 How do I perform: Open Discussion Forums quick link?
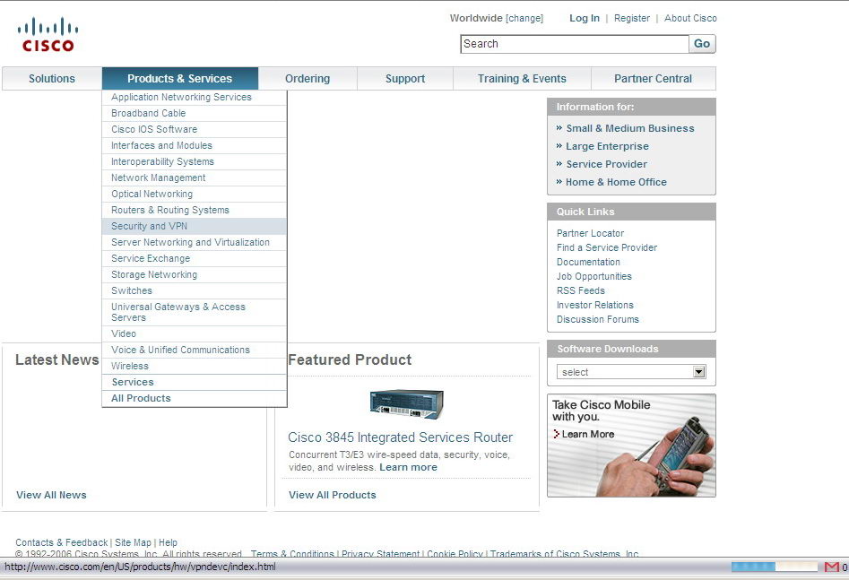(598, 319)
